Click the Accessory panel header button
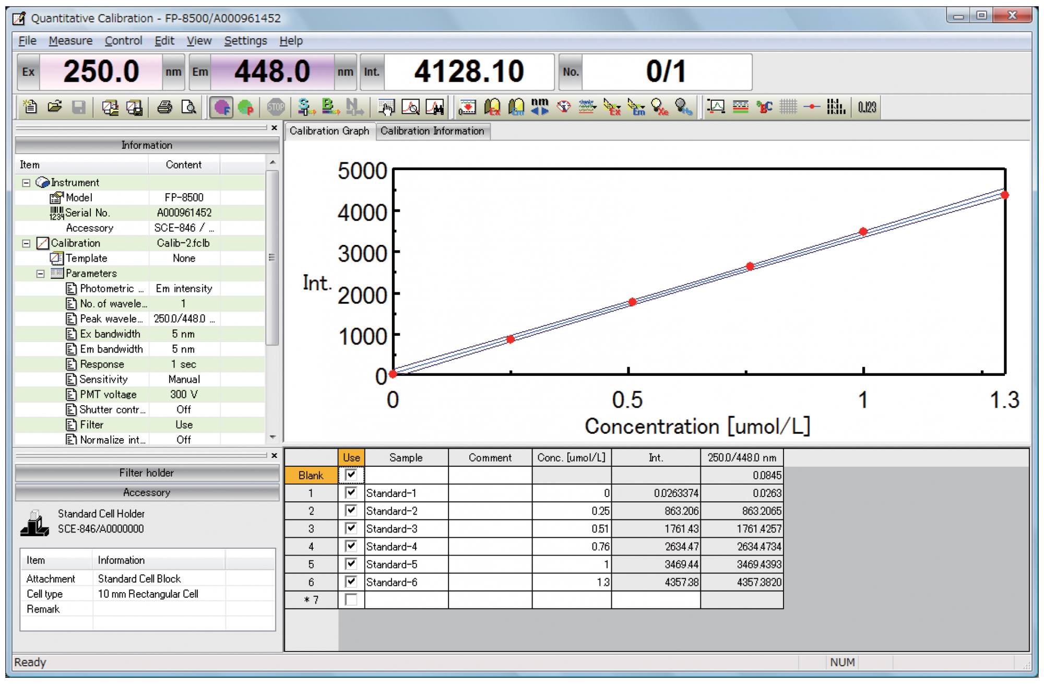The width and height of the screenshot is (1044, 684). [x=147, y=492]
